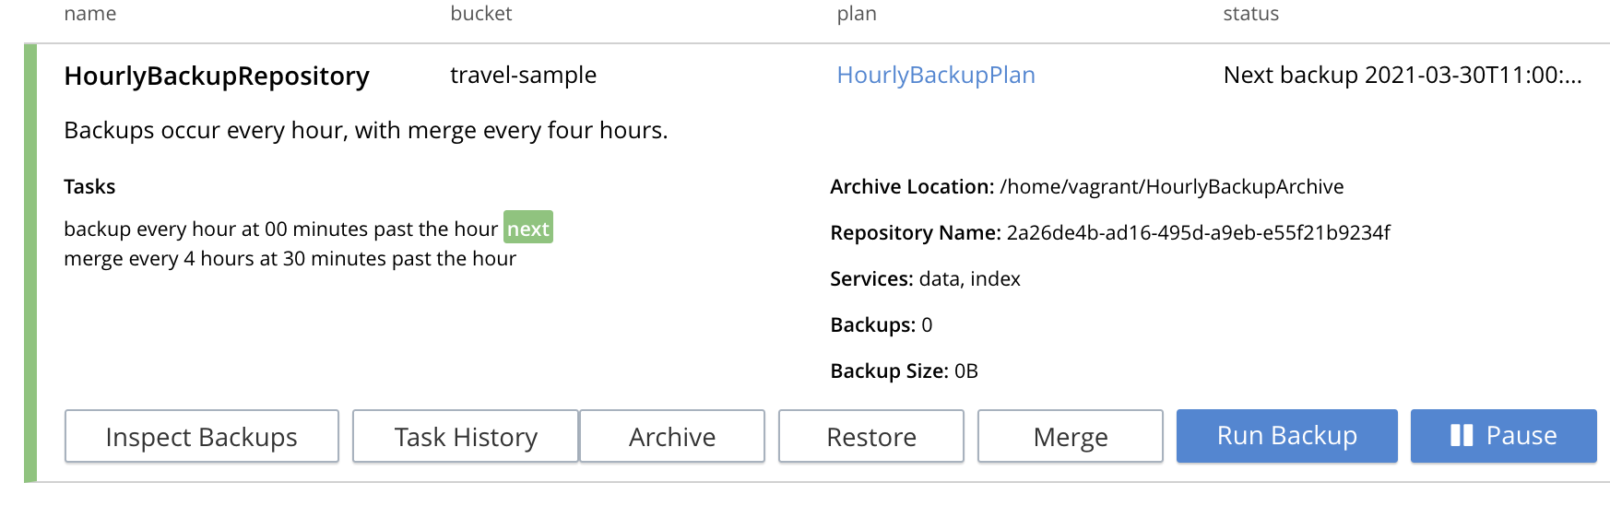Click the green 'next' task badge
The width and height of the screenshot is (1610, 506).
(528, 229)
